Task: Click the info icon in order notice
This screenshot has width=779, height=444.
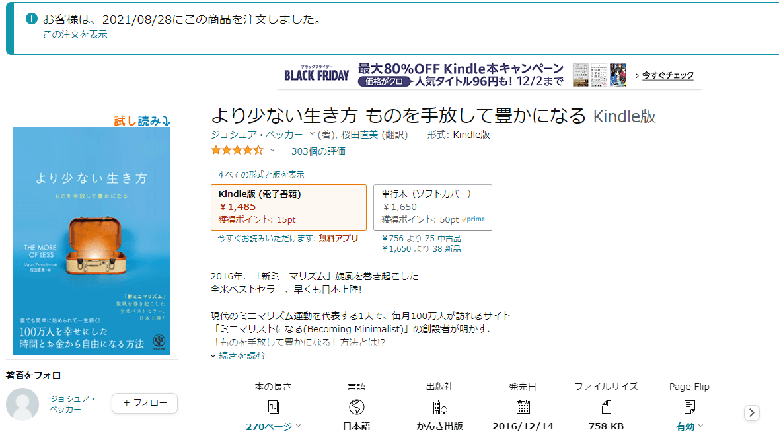Action: pos(31,19)
